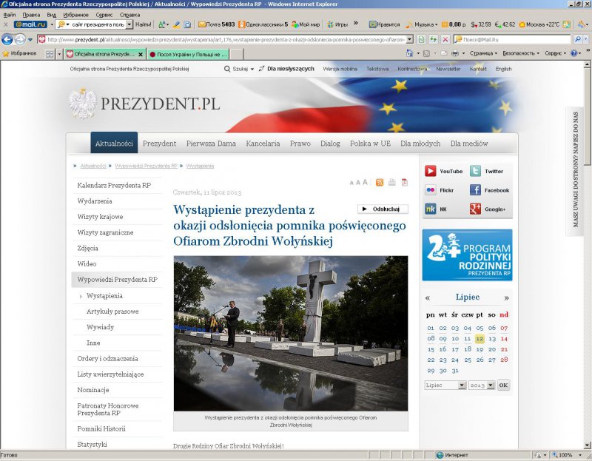Viewport: 592px width, 461px height.
Task: Open the Безопасность command bar menu
Action: pyautogui.click(x=521, y=53)
